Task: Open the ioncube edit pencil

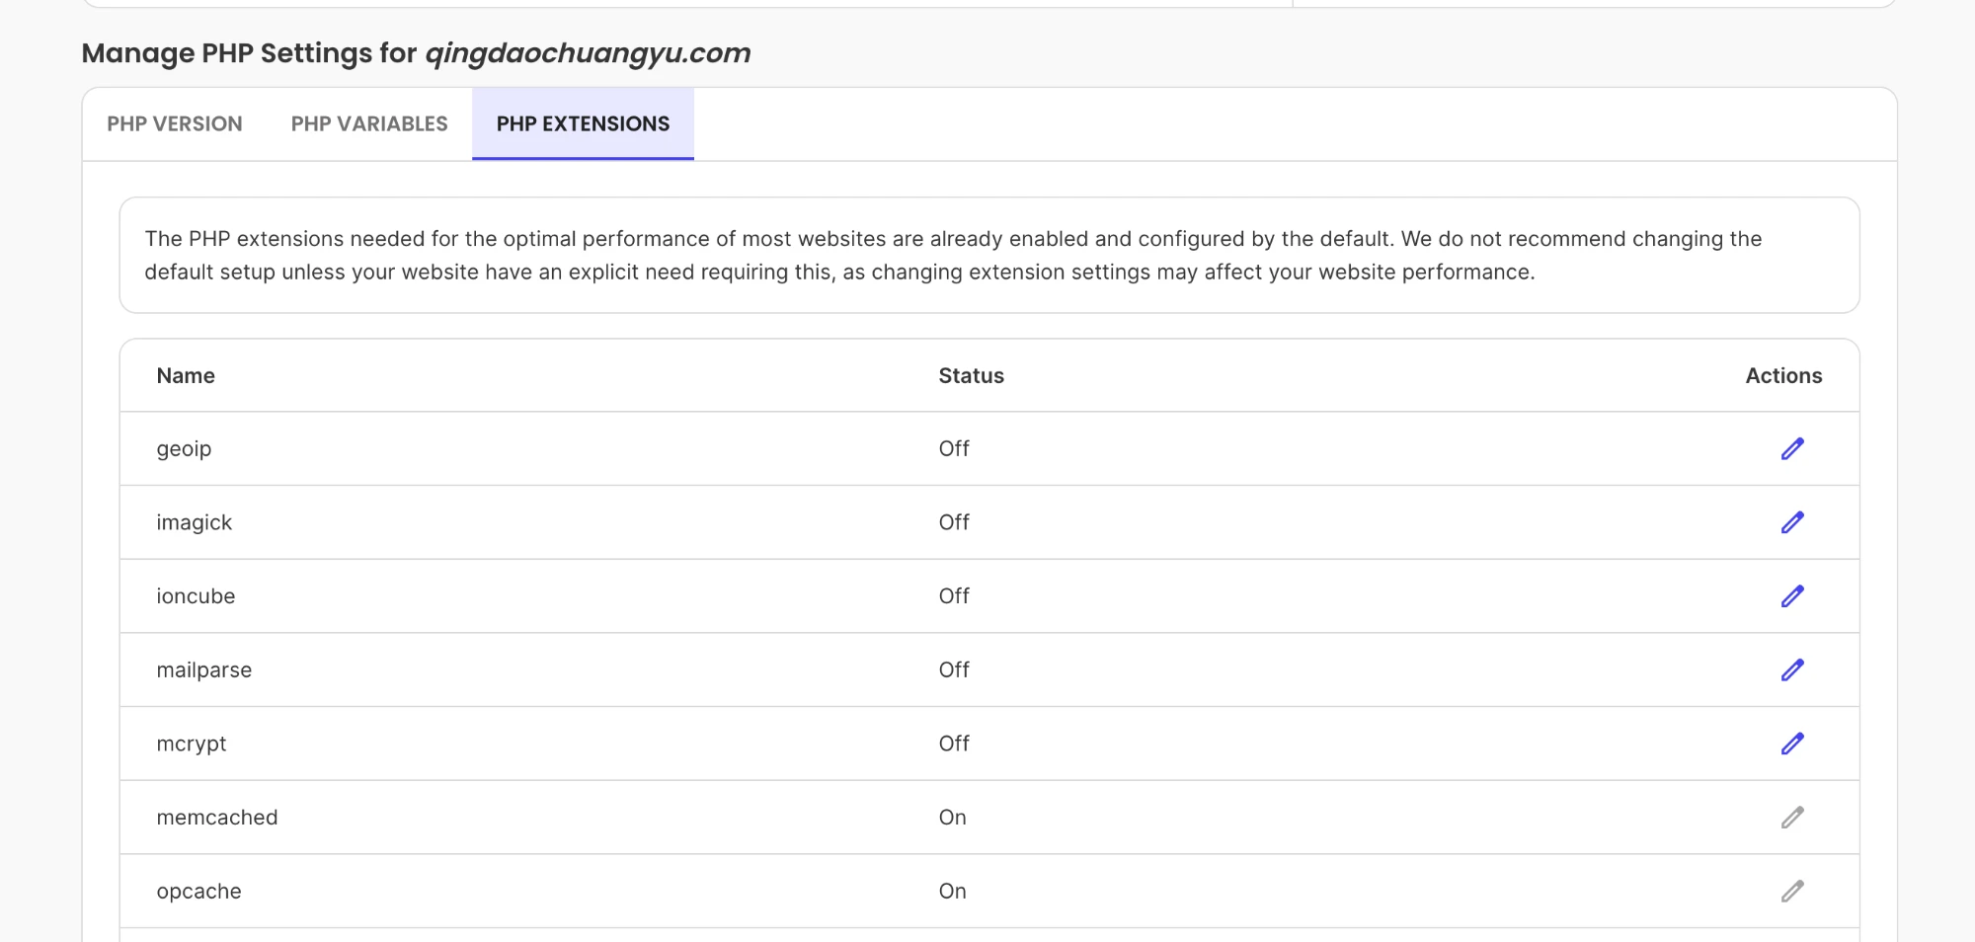Action: coord(1792,596)
